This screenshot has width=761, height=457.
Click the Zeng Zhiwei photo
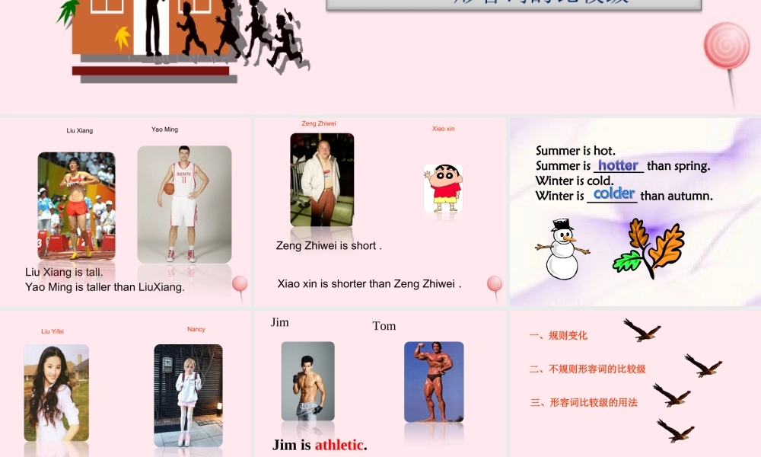tap(322, 180)
